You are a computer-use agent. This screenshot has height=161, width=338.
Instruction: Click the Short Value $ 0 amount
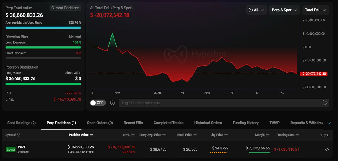[78, 78]
